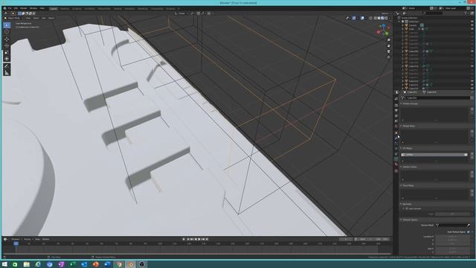This screenshot has height=268, width=476.
Task: Click the viewport pan hand icon
Action: tap(388, 46)
